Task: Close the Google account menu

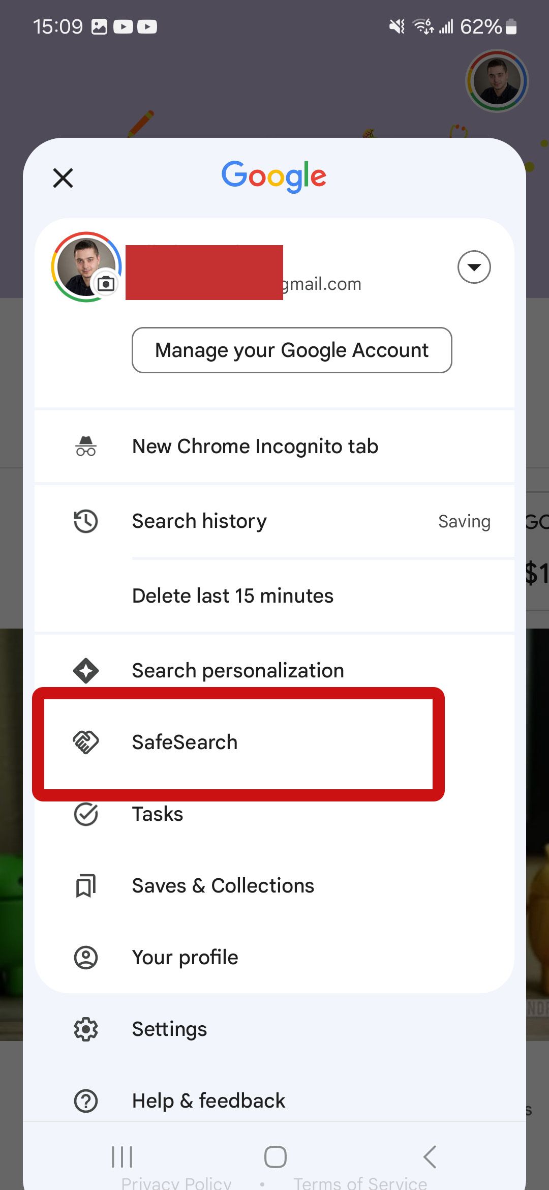Action: coord(62,177)
